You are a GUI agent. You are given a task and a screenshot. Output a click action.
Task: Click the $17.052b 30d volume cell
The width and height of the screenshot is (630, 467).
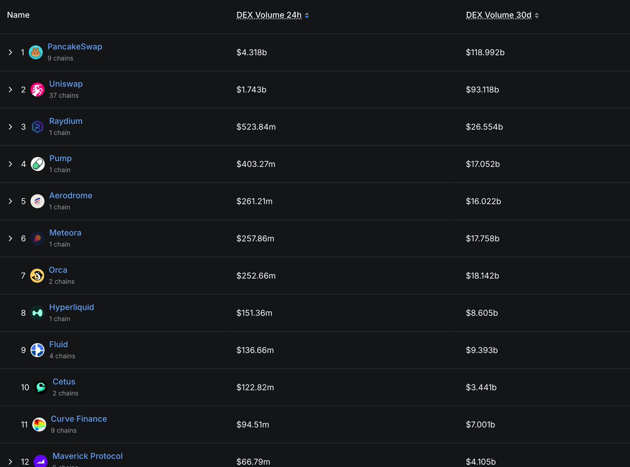coord(483,164)
